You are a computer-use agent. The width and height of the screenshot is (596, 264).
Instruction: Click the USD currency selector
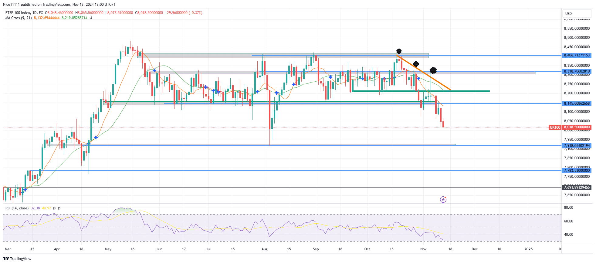click(577, 13)
